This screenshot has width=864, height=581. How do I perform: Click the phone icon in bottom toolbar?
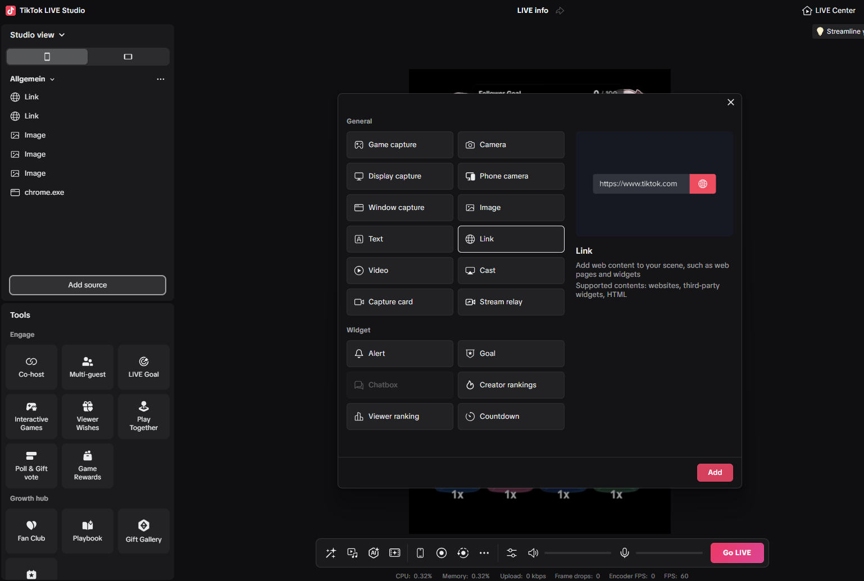(x=420, y=553)
